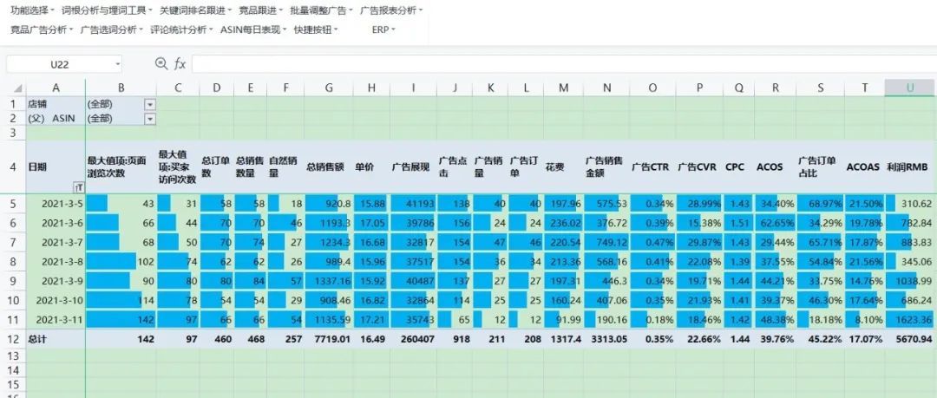
Task: Click the CPC header cell
Action: (738, 167)
